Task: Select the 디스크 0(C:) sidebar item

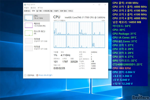Action: pos(37,33)
